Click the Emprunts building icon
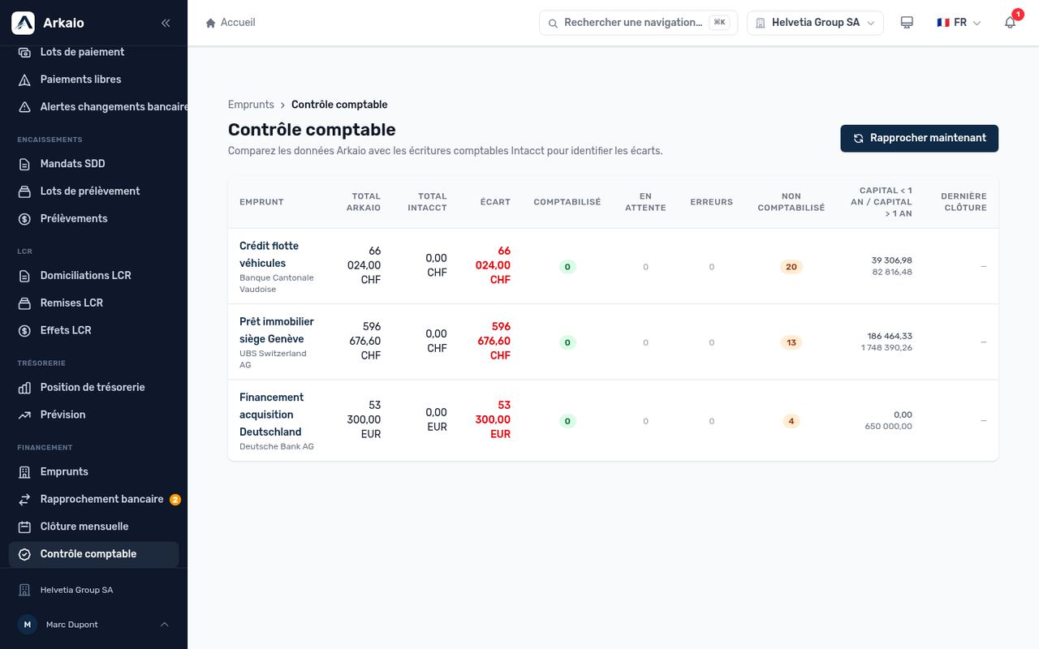The height and width of the screenshot is (649, 1039). pos(24,472)
